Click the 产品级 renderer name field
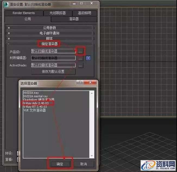The width and height of the screenshot is (177, 172). (x=53, y=51)
